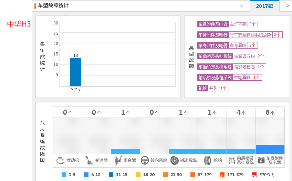
Task: Click the 轮胎 开裂 fault tag
Action: 213,88
